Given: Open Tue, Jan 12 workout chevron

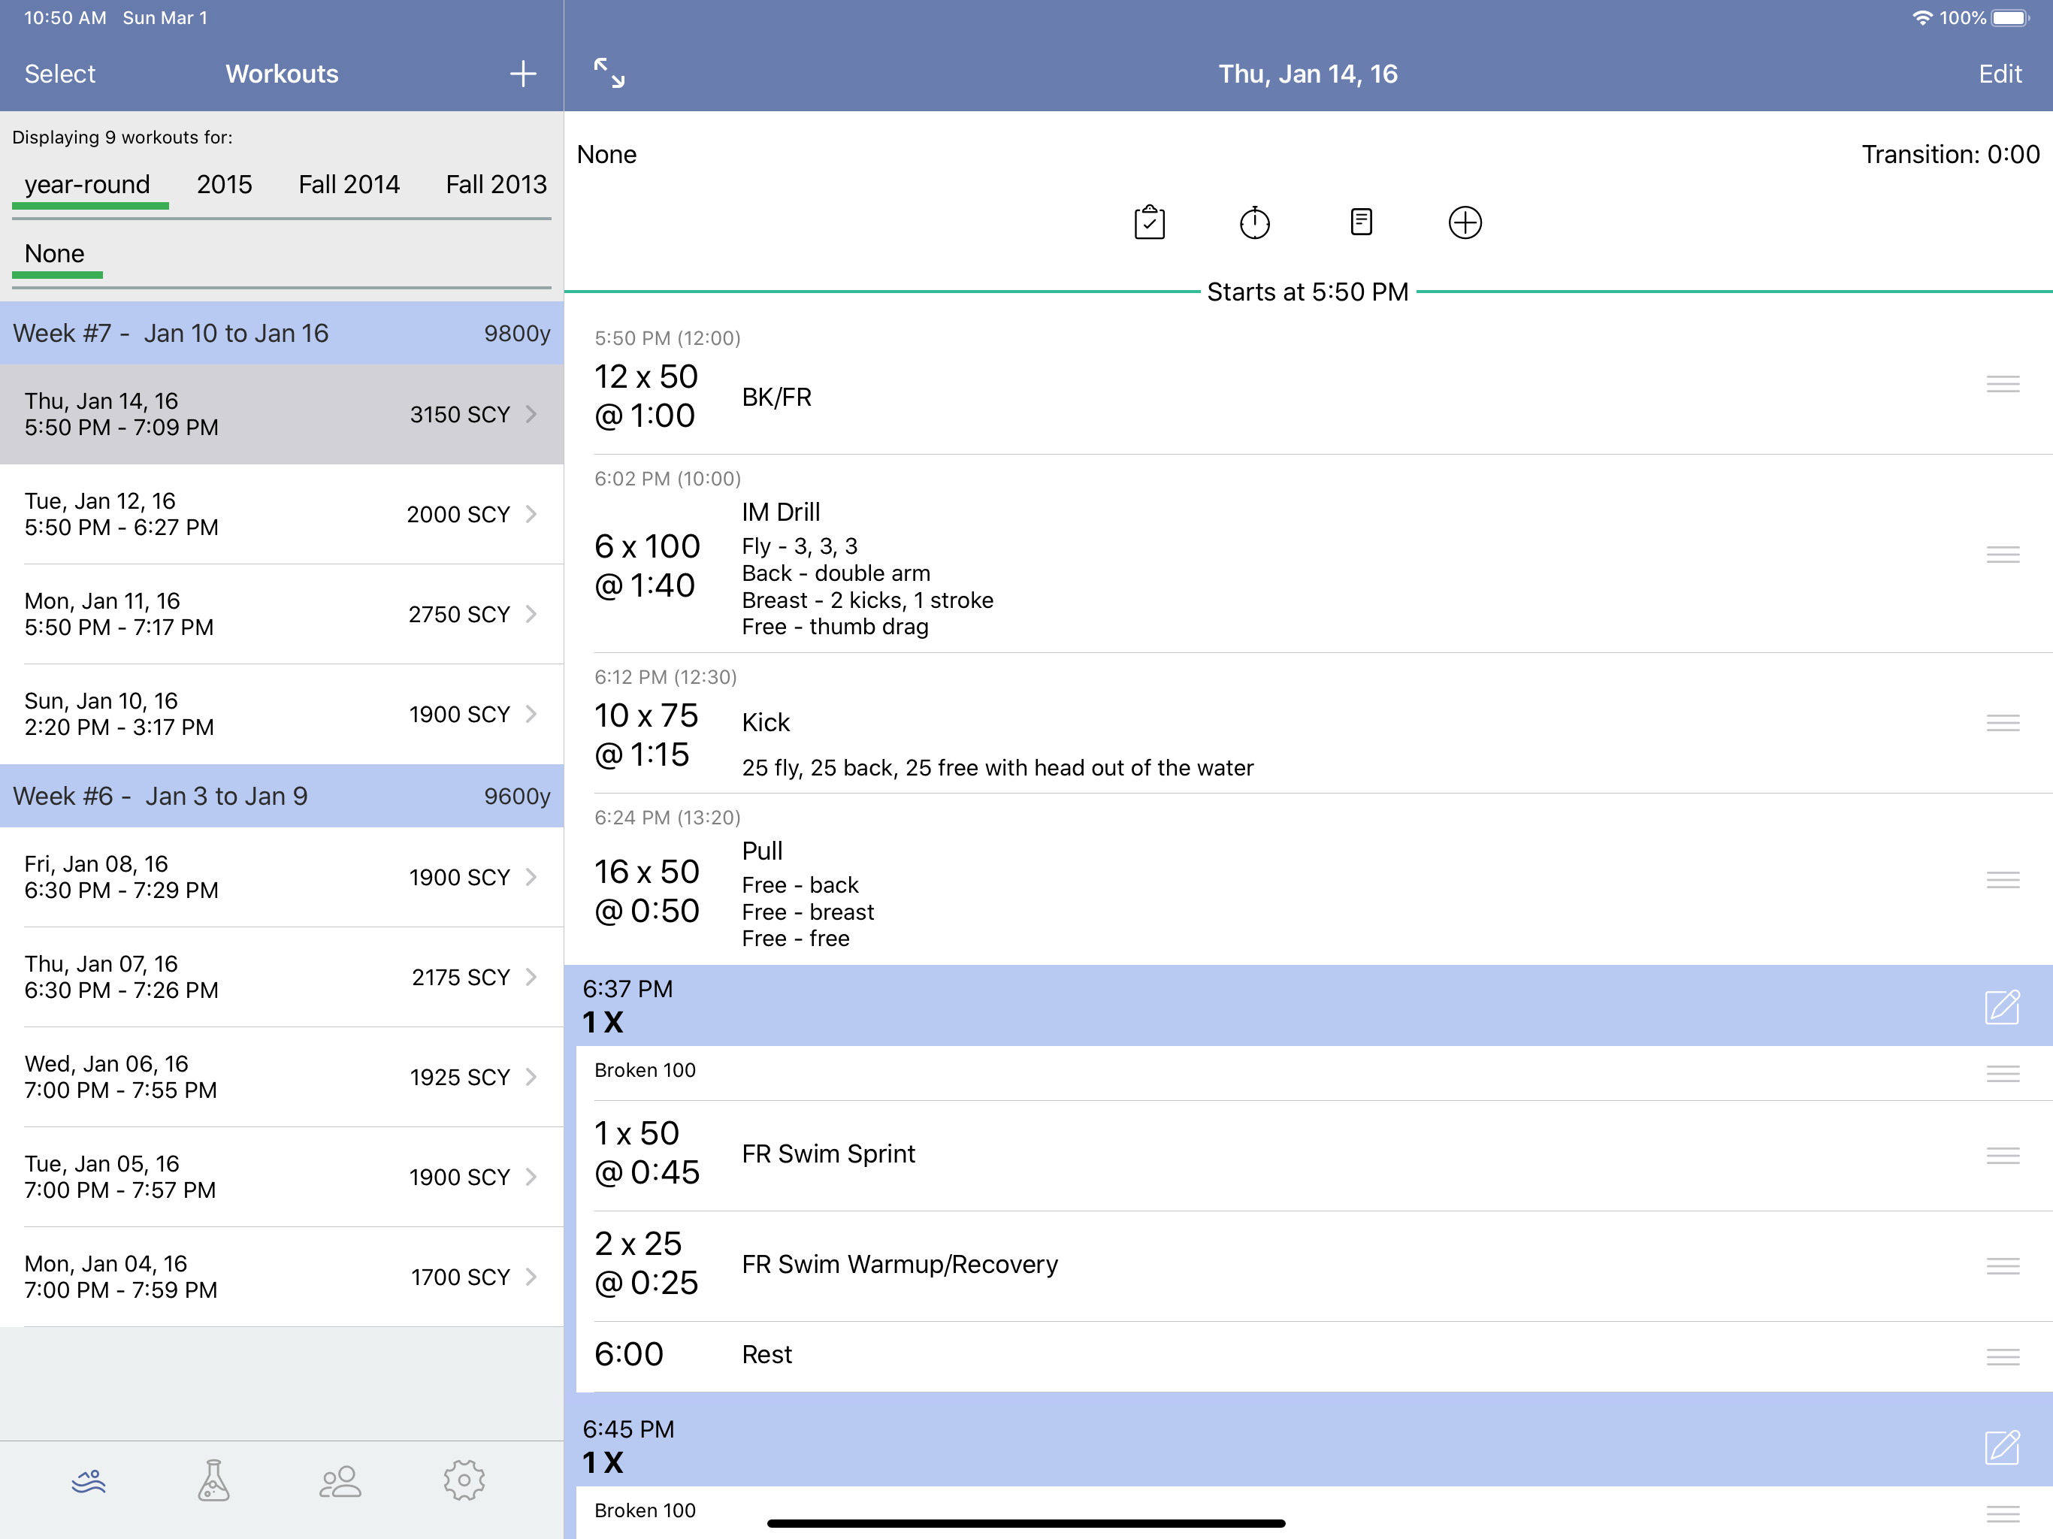Looking at the screenshot, I should click(531, 514).
